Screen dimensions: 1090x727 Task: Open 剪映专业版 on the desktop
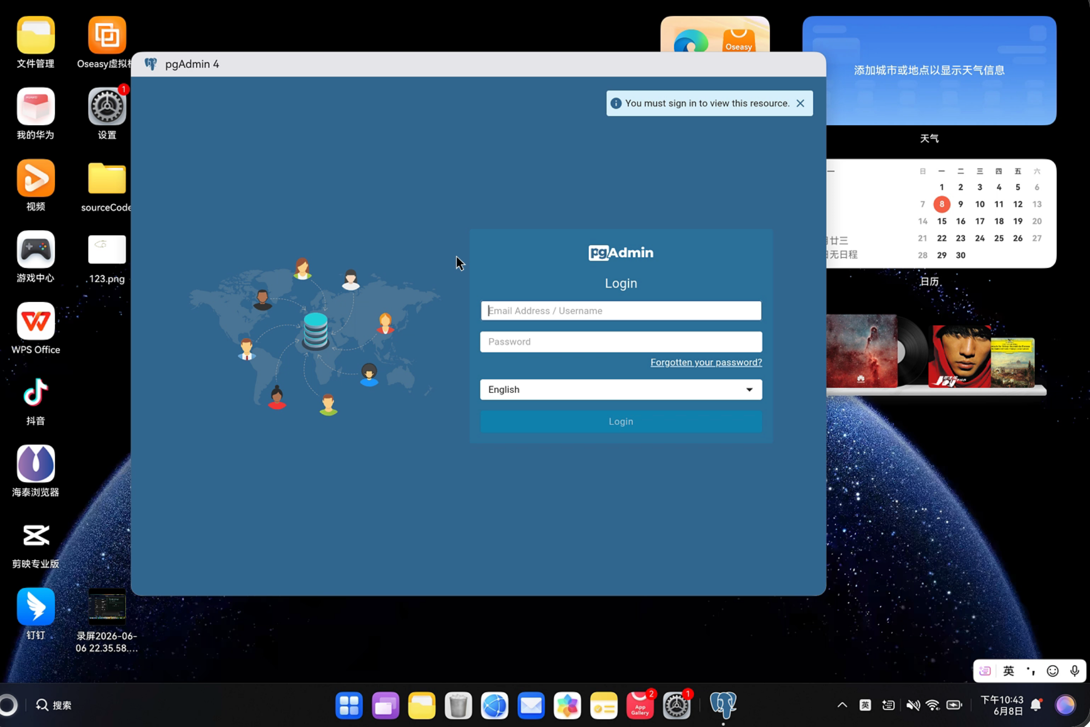pyautogui.click(x=35, y=535)
